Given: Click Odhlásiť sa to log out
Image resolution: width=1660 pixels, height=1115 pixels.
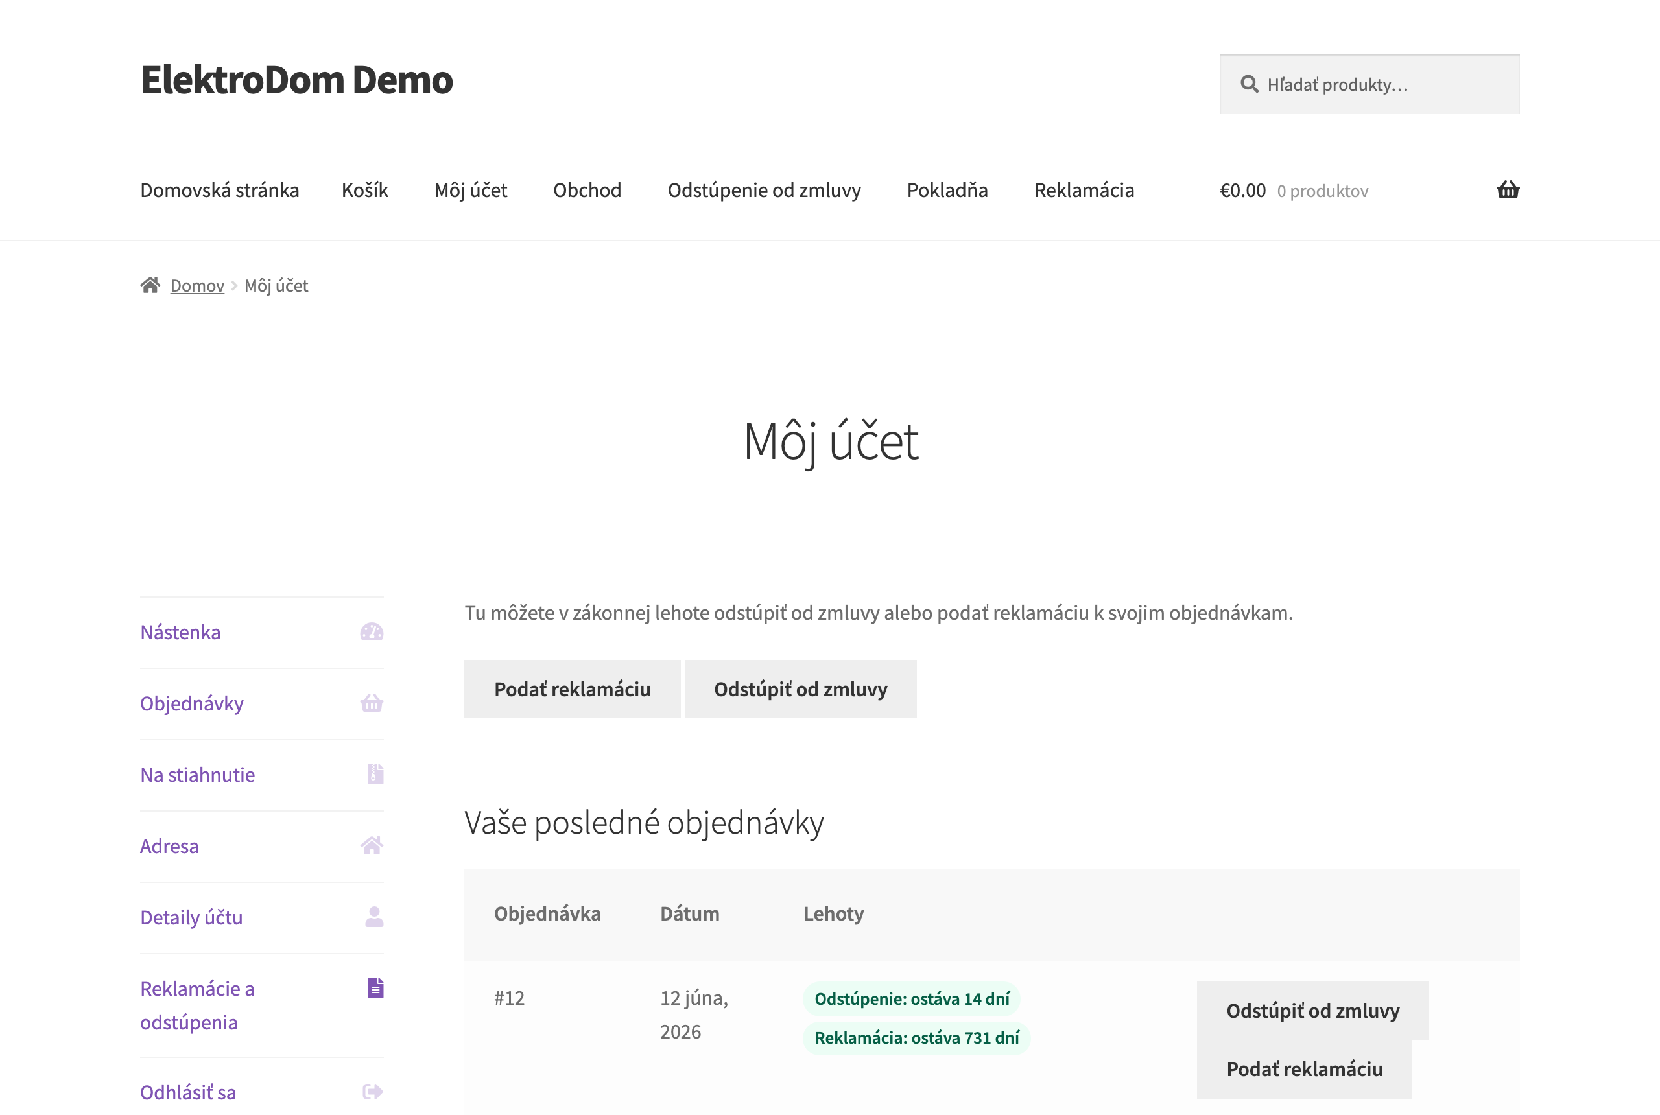Looking at the screenshot, I should click(188, 1092).
